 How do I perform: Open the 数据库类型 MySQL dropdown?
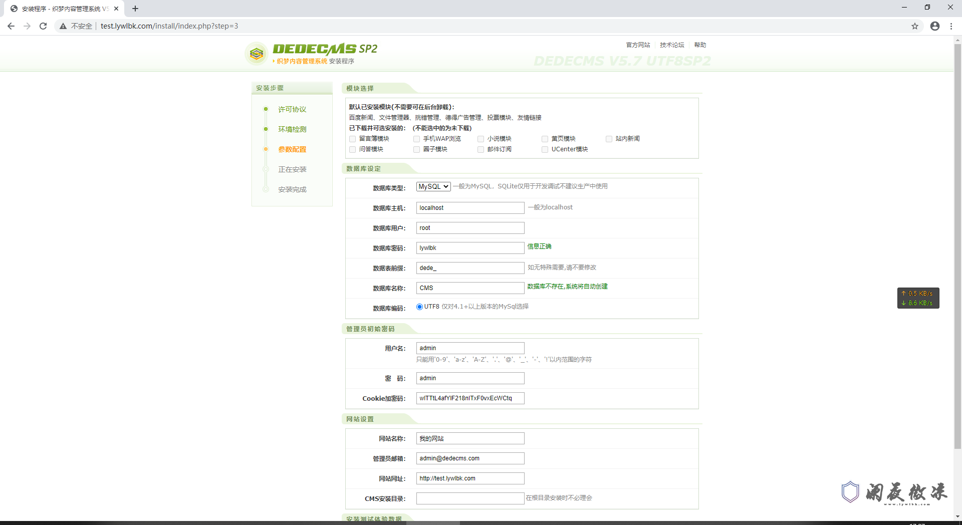click(433, 186)
